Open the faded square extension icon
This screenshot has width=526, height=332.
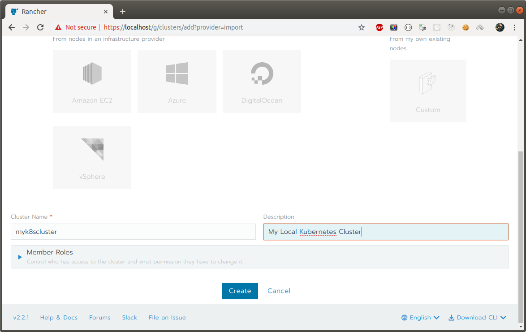pos(437,27)
